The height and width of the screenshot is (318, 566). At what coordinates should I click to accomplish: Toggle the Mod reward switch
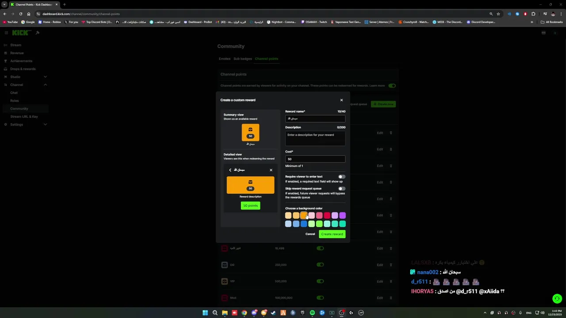coord(320,298)
